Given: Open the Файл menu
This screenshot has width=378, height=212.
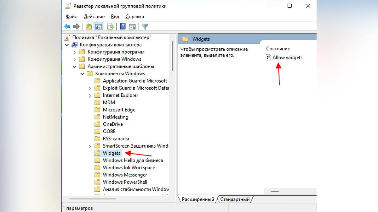Looking at the screenshot, I should (x=72, y=17).
